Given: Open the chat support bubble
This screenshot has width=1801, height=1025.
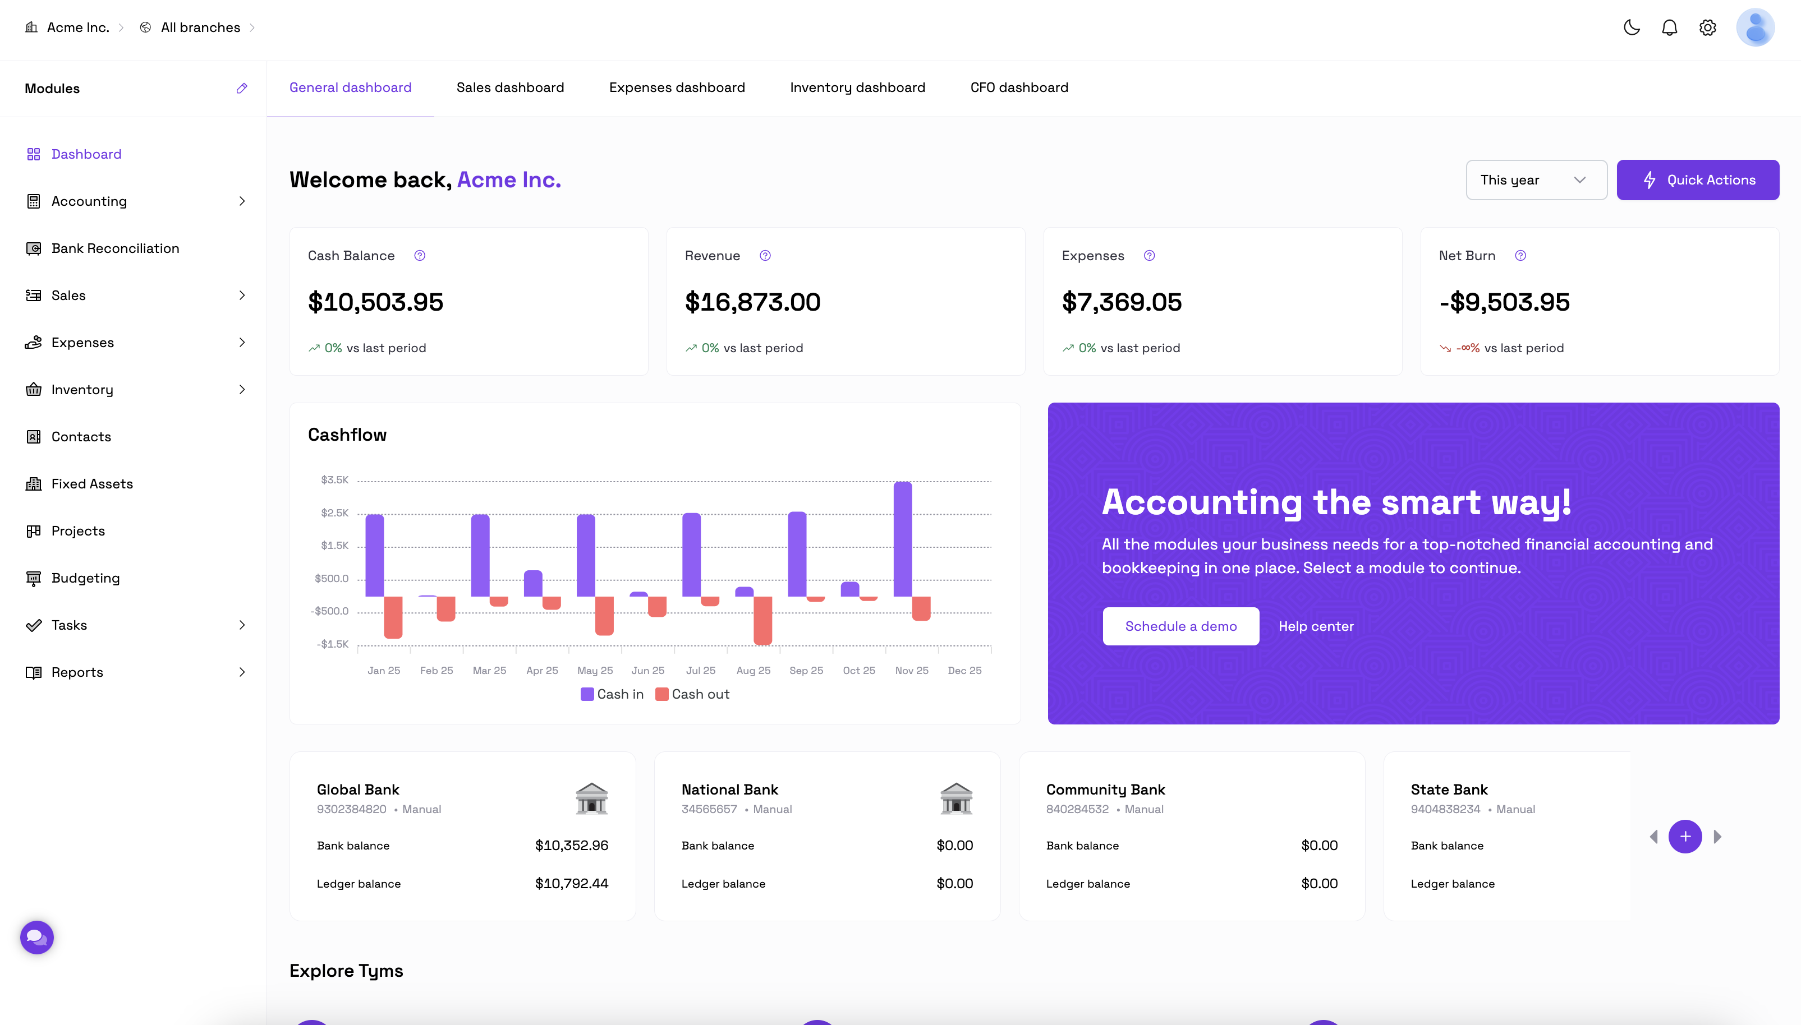Looking at the screenshot, I should click(x=36, y=937).
